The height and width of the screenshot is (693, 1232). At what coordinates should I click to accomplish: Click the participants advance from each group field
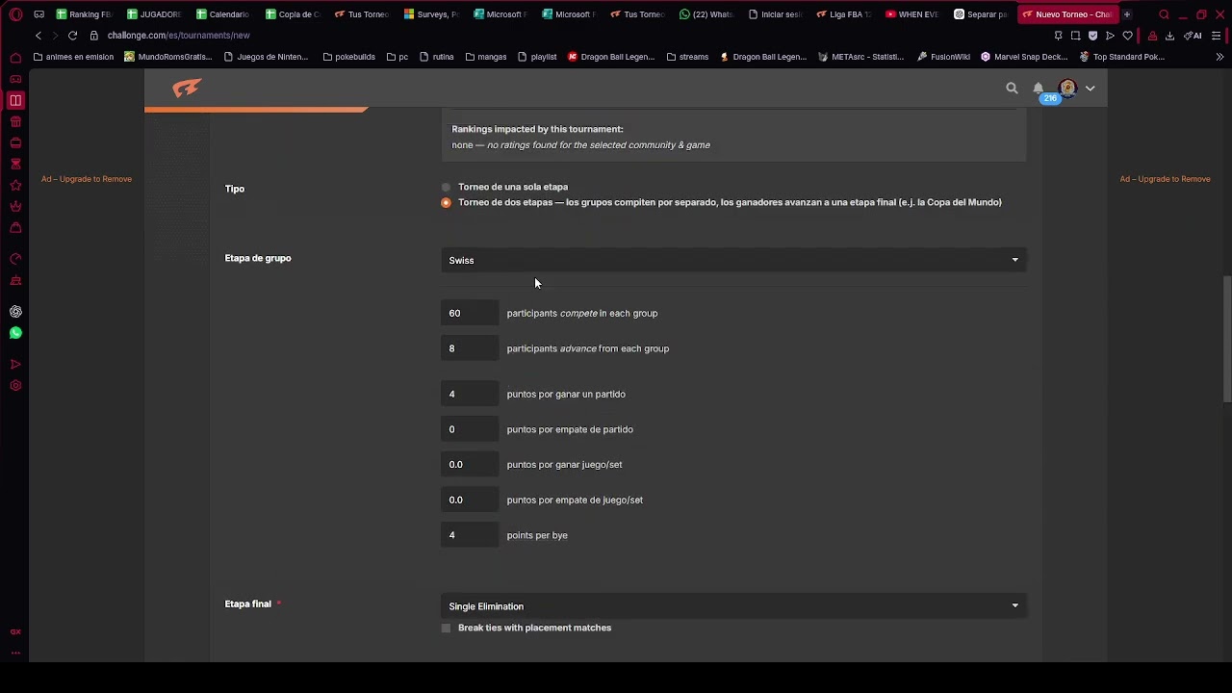pos(470,349)
